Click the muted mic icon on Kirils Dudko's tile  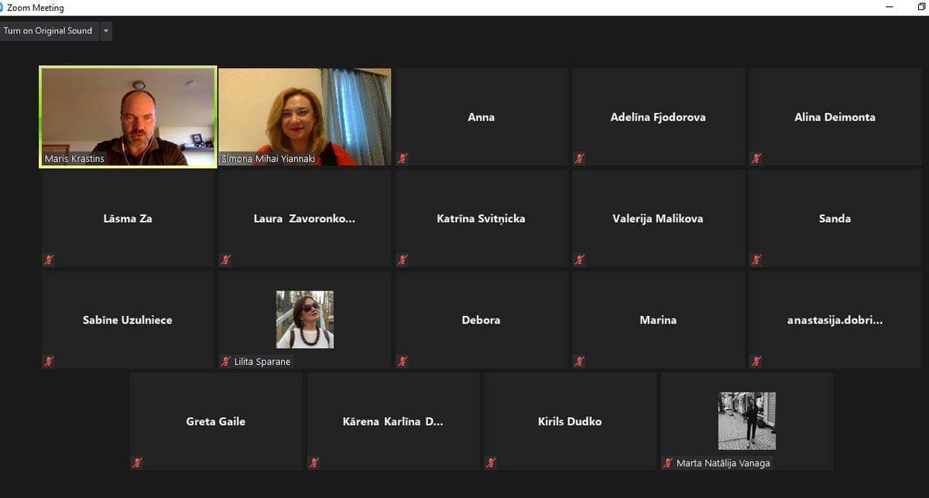click(491, 462)
